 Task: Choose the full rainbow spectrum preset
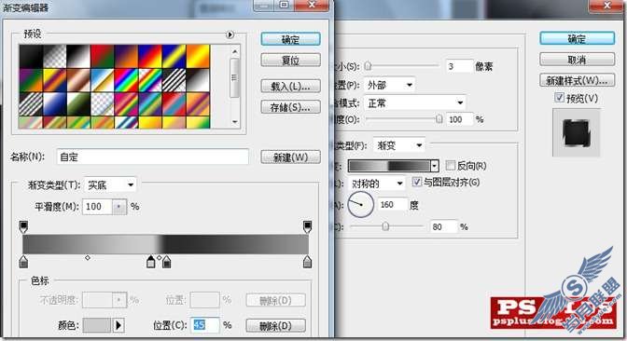click(126, 80)
